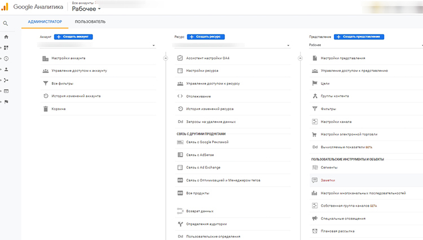Click the funnel icon for Все фильтры
Screen dimensions: 423x240
click(45, 83)
